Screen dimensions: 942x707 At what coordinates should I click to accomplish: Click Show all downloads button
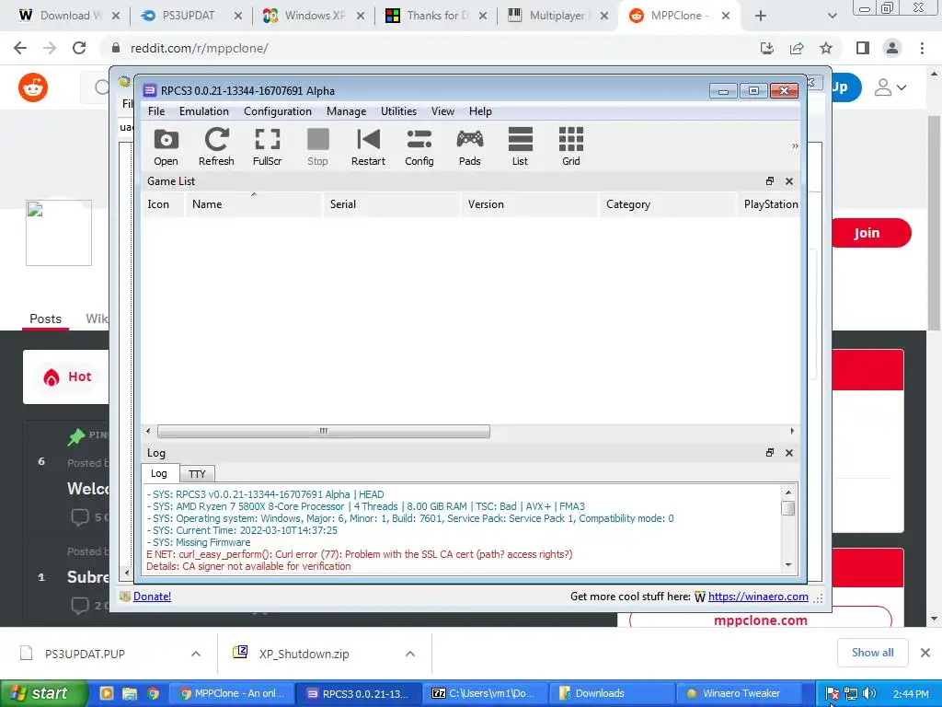point(872,653)
